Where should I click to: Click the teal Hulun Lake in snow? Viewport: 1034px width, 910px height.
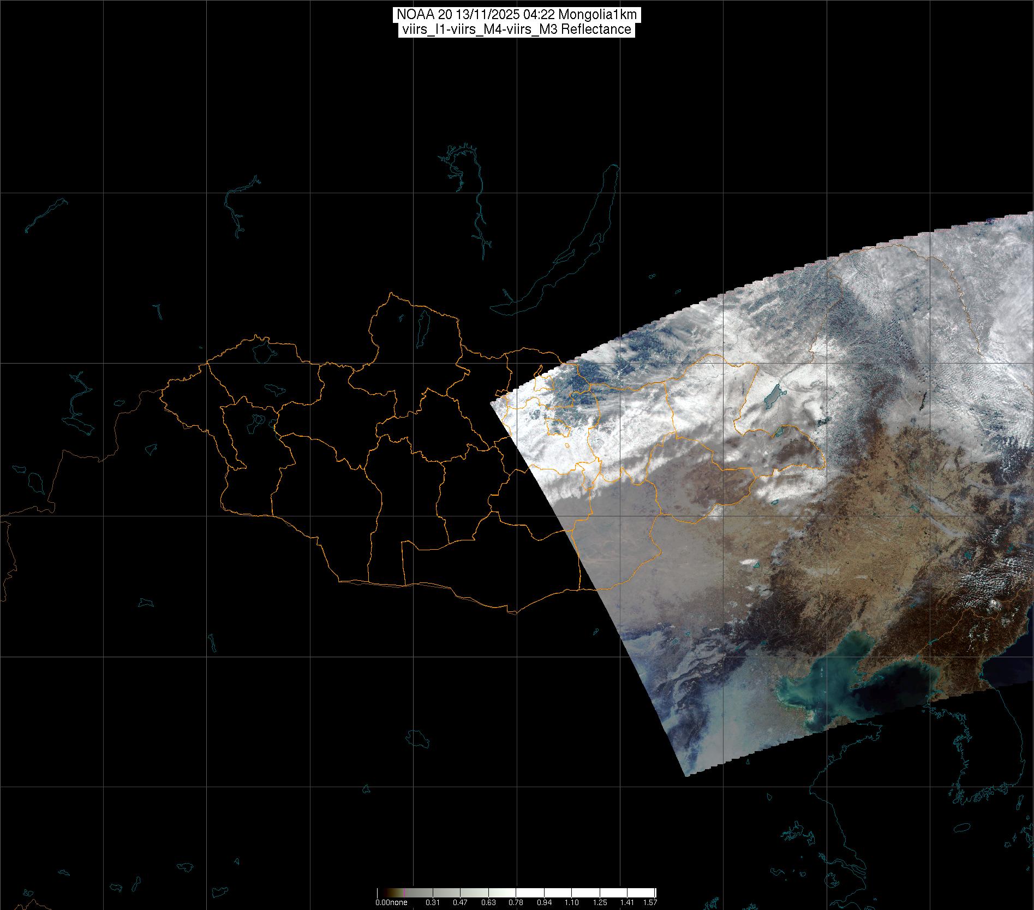[773, 397]
